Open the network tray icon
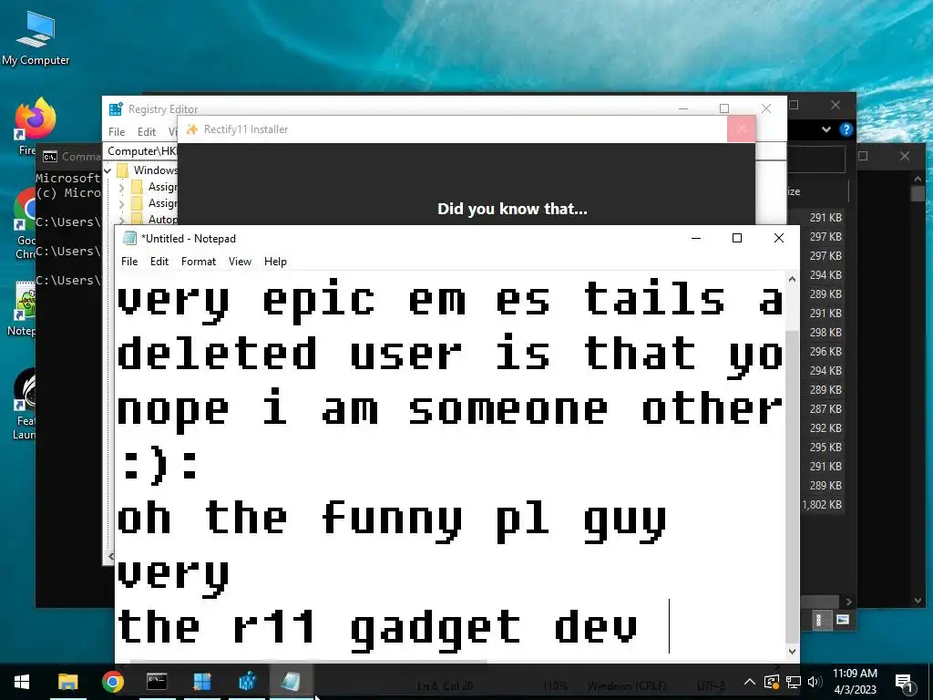This screenshot has width=933, height=700. (x=794, y=682)
